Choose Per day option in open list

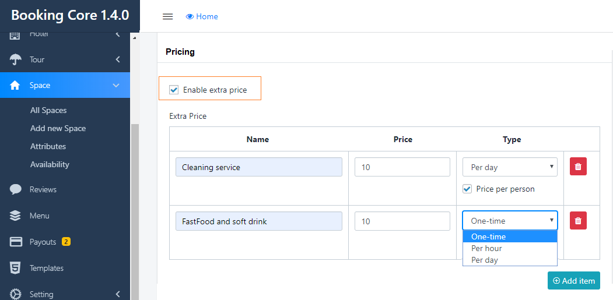(x=485, y=260)
